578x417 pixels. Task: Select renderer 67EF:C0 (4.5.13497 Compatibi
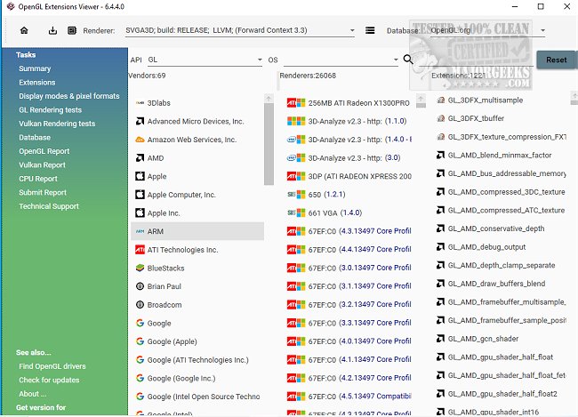(349, 396)
